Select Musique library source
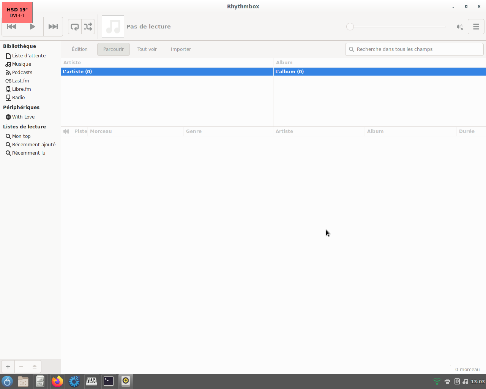 30,64
